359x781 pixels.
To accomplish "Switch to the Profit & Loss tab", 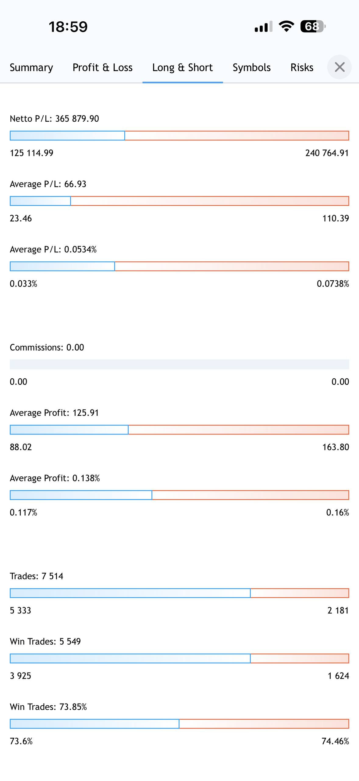I will (102, 67).
